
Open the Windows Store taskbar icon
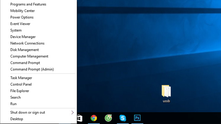[x=80, y=118]
